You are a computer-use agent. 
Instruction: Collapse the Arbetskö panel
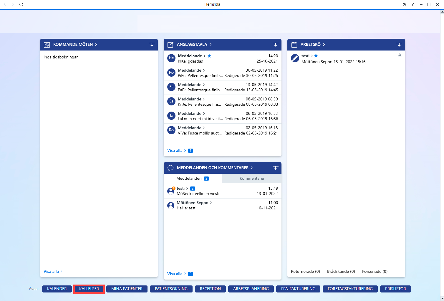click(x=399, y=45)
